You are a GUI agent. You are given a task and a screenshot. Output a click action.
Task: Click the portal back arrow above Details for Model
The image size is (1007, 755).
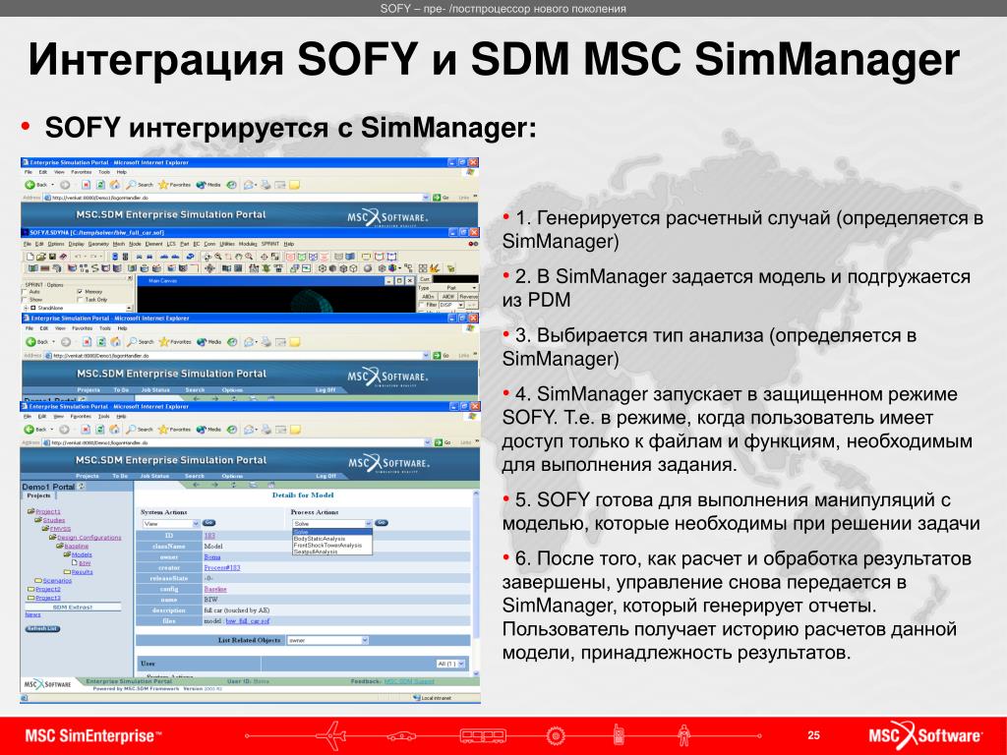(196, 485)
